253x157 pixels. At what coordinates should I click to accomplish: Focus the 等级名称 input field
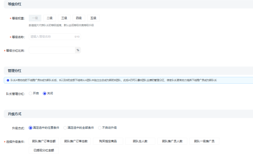point(52,37)
